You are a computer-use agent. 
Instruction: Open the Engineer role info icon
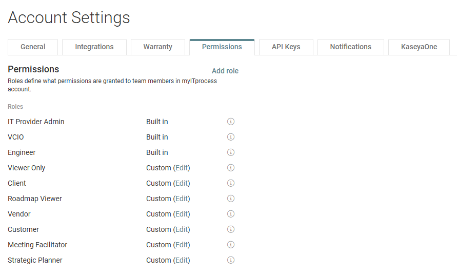coord(231,152)
